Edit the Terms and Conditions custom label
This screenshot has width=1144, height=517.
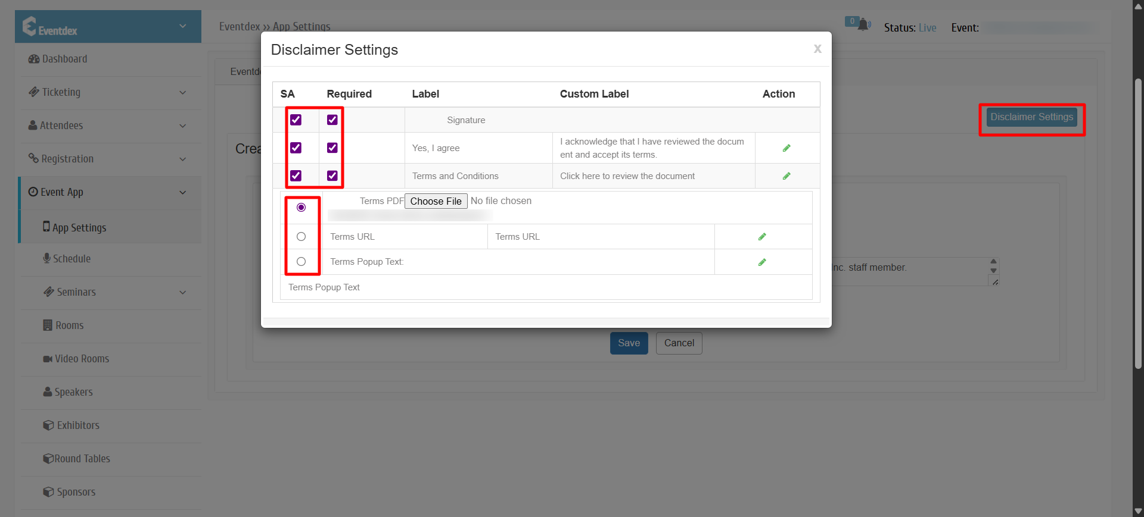click(786, 176)
